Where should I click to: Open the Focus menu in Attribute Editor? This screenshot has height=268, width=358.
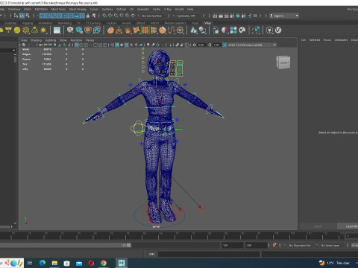327,40
